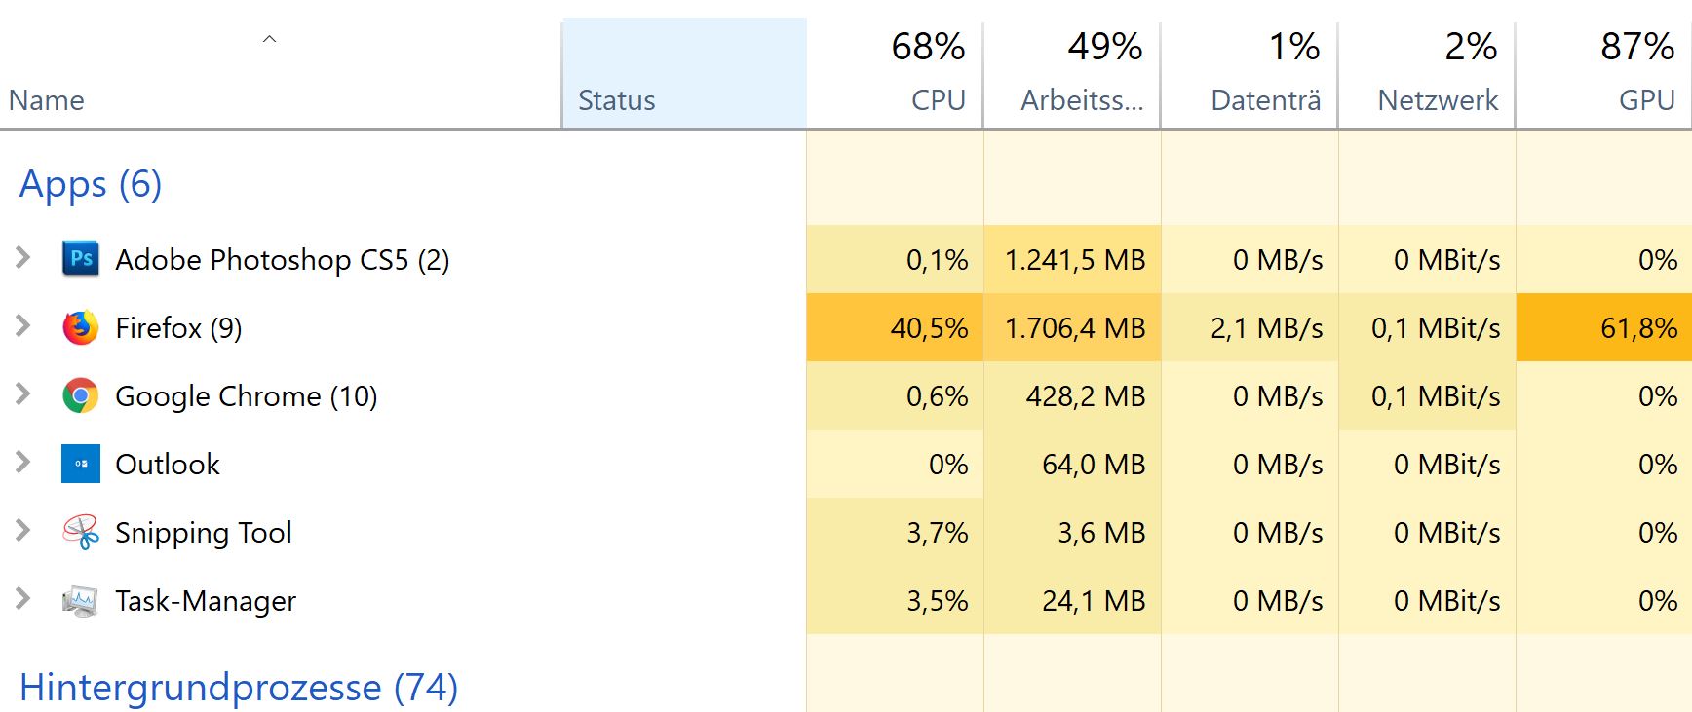Viewport: 1692px width, 712px height.
Task: Select the Apps (6) group heading
Action: [91, 184]
